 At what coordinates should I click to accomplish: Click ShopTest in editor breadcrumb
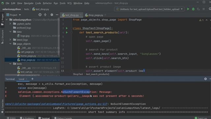[78, 74]
